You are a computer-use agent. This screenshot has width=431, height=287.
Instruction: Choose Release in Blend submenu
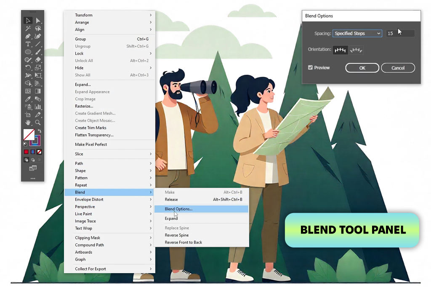(x=201, y=200)
